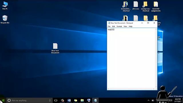This screenshot has height=103, width=183.
Task: Select the all in one desktop file
Action: (x=136, y=6)
